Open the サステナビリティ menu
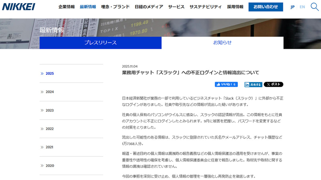Screen dimensions: 321x180 (x=205, y=7)
